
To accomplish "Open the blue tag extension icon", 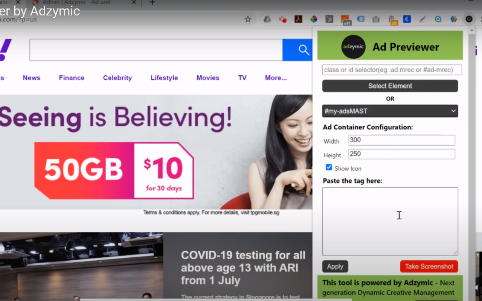I will coord(360,19).
